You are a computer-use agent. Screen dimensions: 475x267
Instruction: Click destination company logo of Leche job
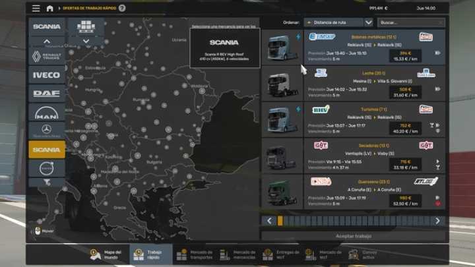(426, 73)
